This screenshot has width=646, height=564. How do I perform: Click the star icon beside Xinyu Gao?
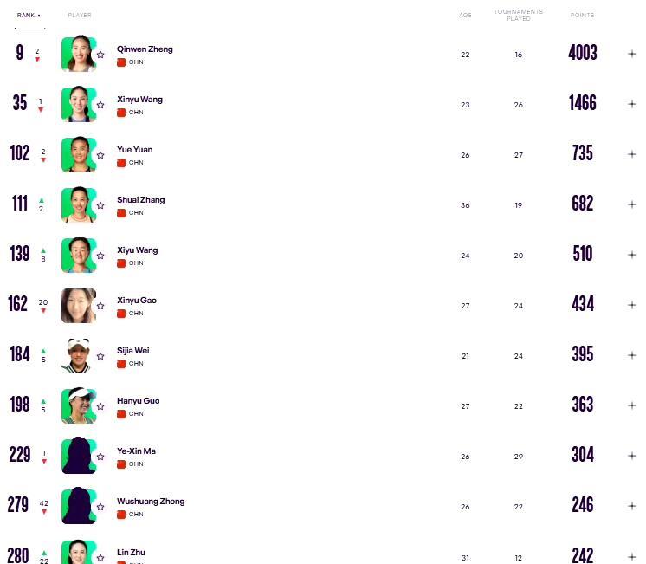click(x=100, y=306)
